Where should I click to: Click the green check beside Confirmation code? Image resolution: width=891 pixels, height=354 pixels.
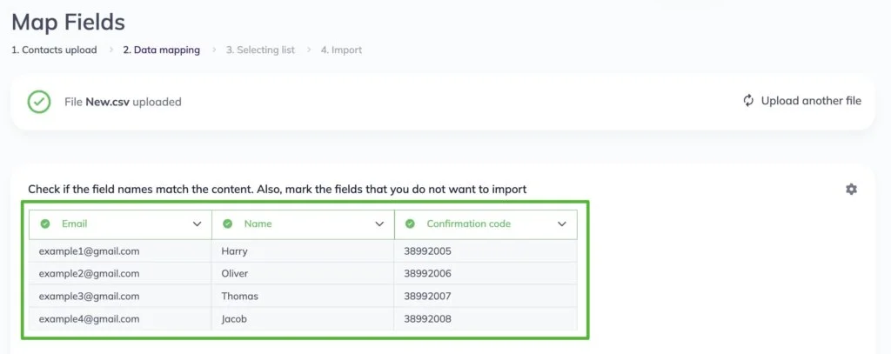tap(411, 224)
